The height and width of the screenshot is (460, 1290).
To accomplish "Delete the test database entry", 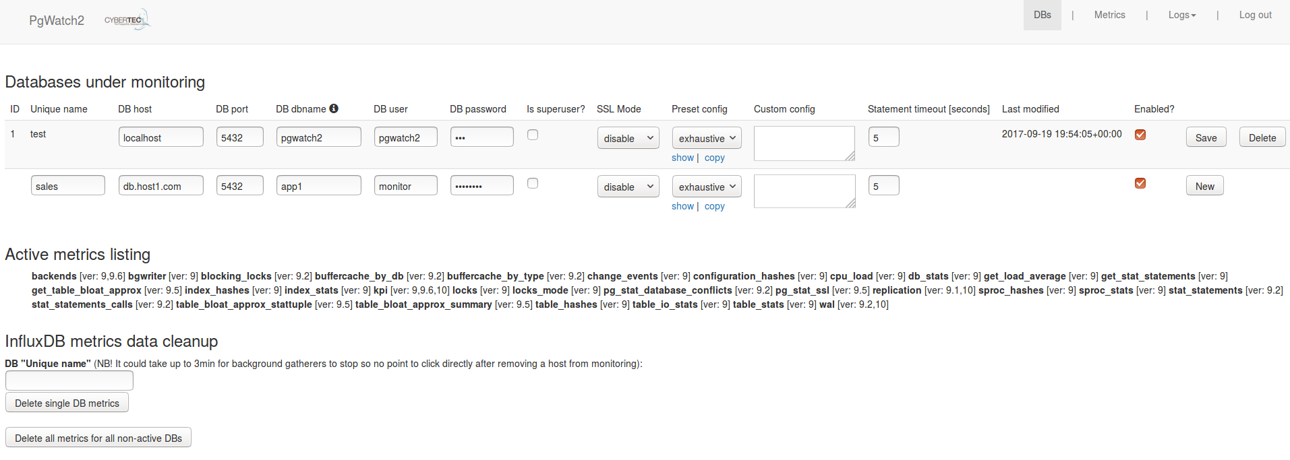I will pos(1262,137).
